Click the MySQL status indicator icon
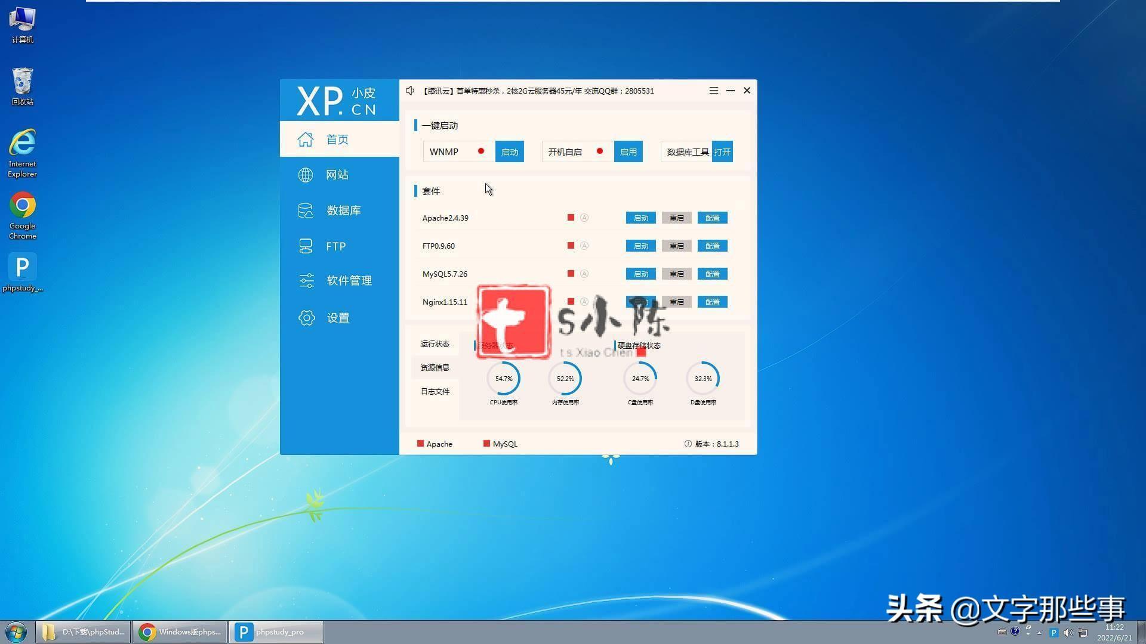Image resolution: width=1146 pixels, height=644 pixels. (486, 444)
